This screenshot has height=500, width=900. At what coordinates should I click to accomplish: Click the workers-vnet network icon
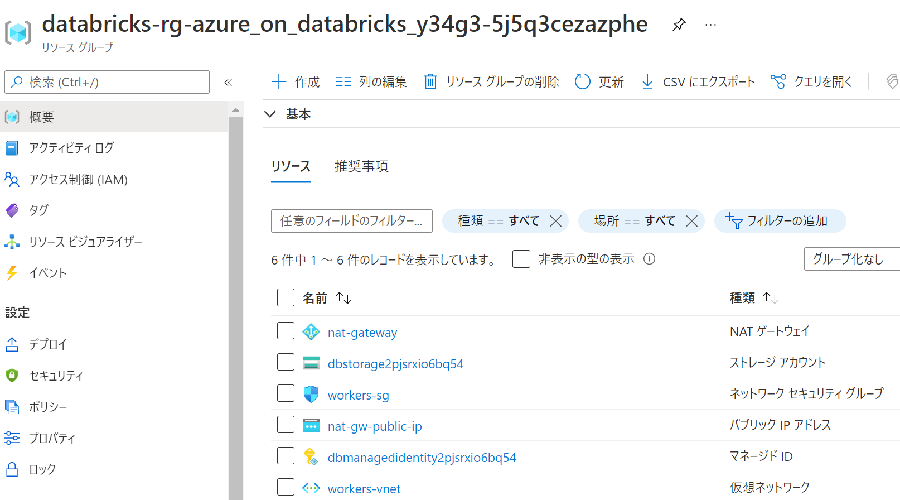point(311,488)
